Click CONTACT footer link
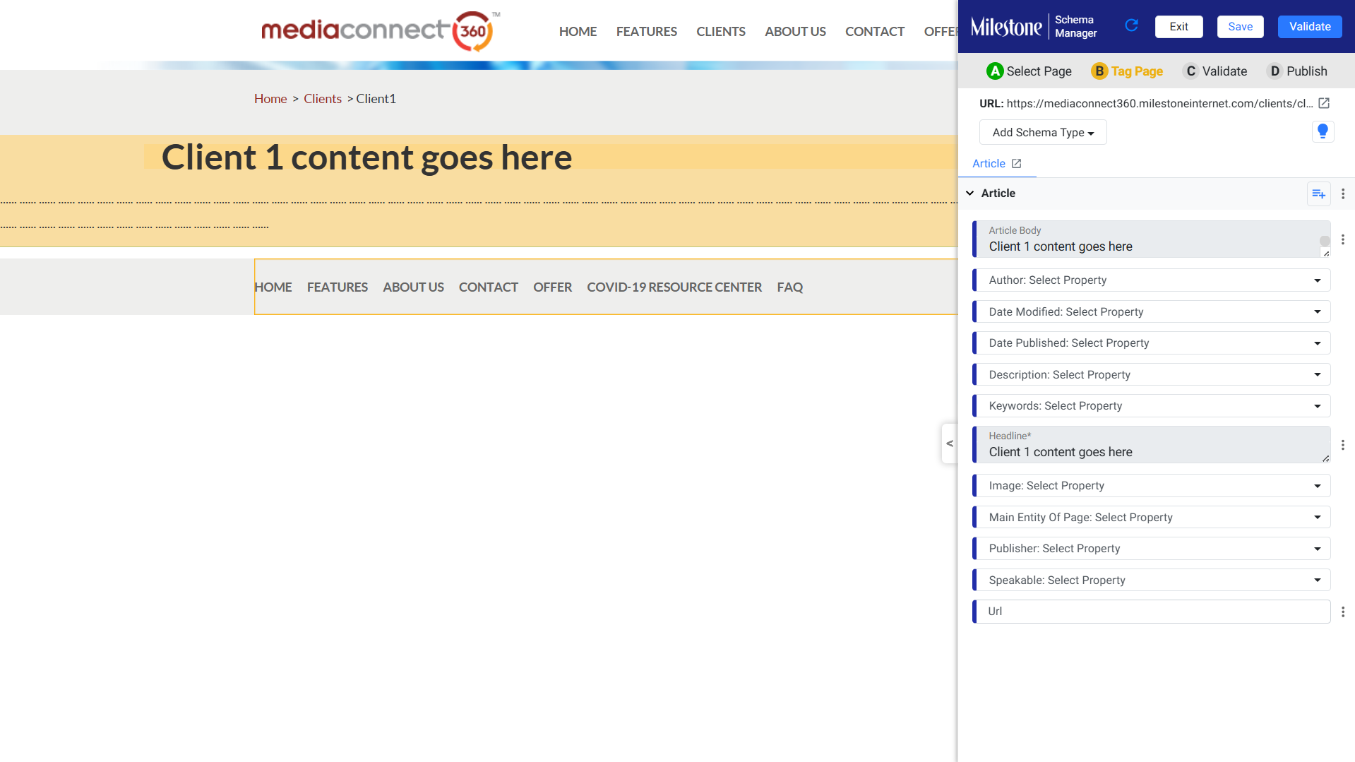 (488, 287)
